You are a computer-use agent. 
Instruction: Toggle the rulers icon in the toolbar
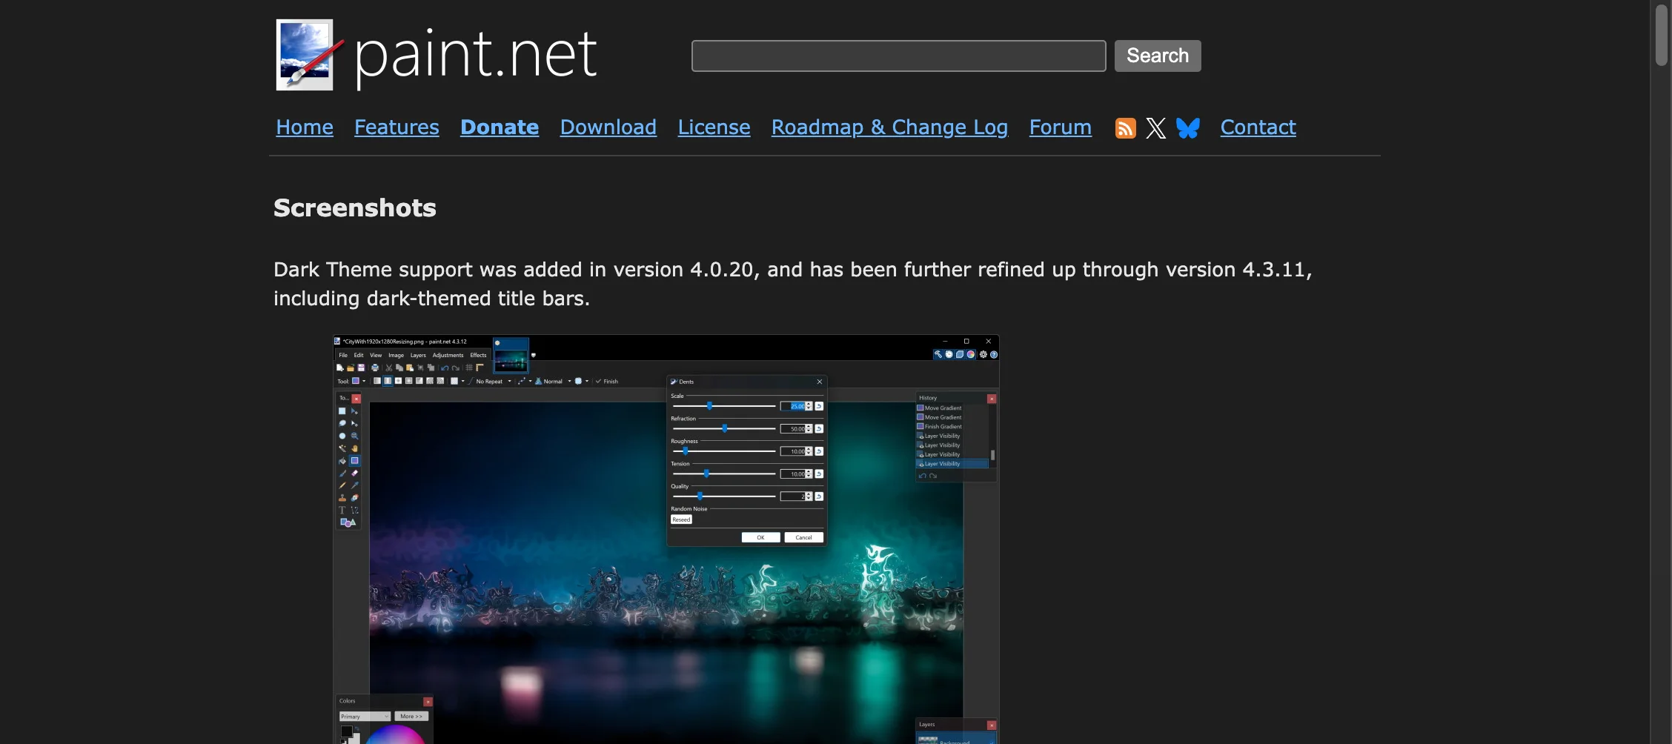pyautogui.click(x=480, y=368)
